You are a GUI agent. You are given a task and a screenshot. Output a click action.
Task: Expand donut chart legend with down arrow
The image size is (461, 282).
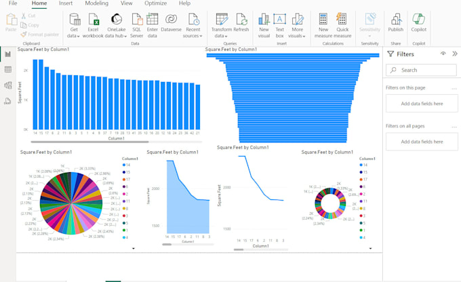pos(370,249)
